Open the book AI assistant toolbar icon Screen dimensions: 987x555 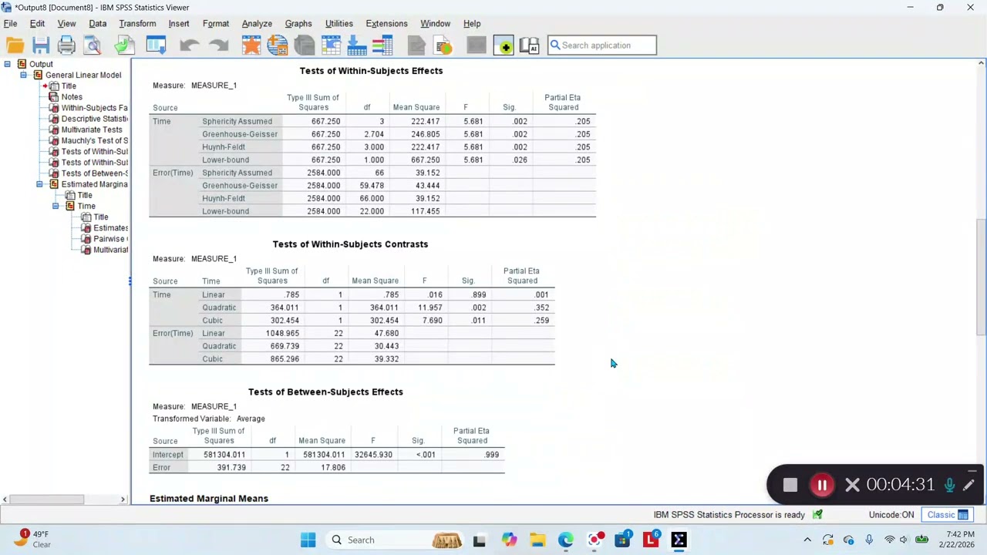(x=530, y=45)
